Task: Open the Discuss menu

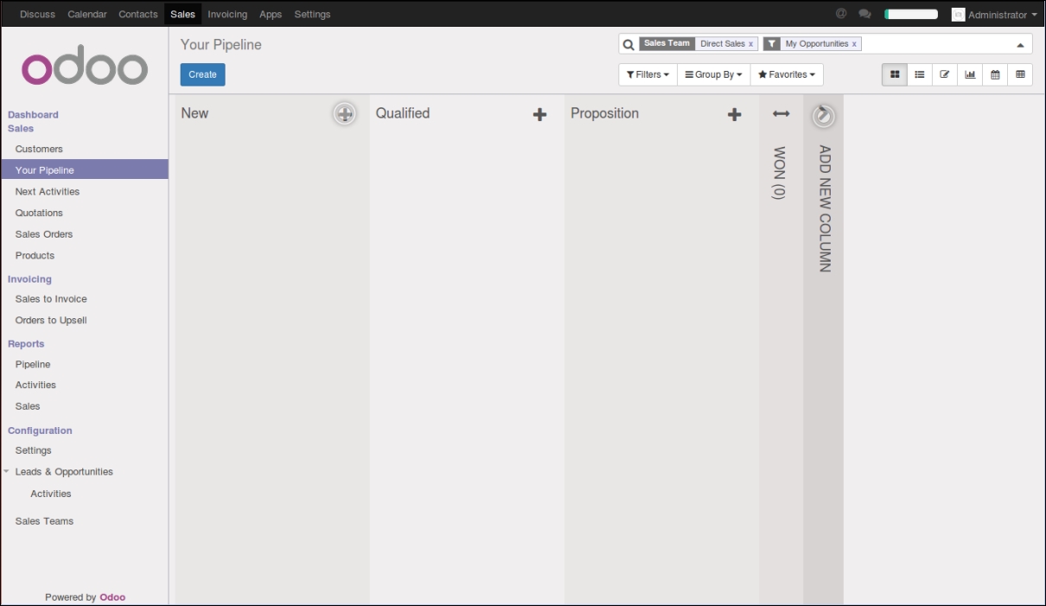Action: [x=37, y=14]
